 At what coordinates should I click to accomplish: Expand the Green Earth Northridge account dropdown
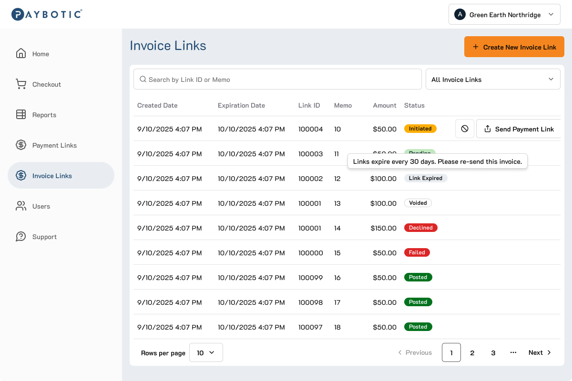click(x=504, y=15)
